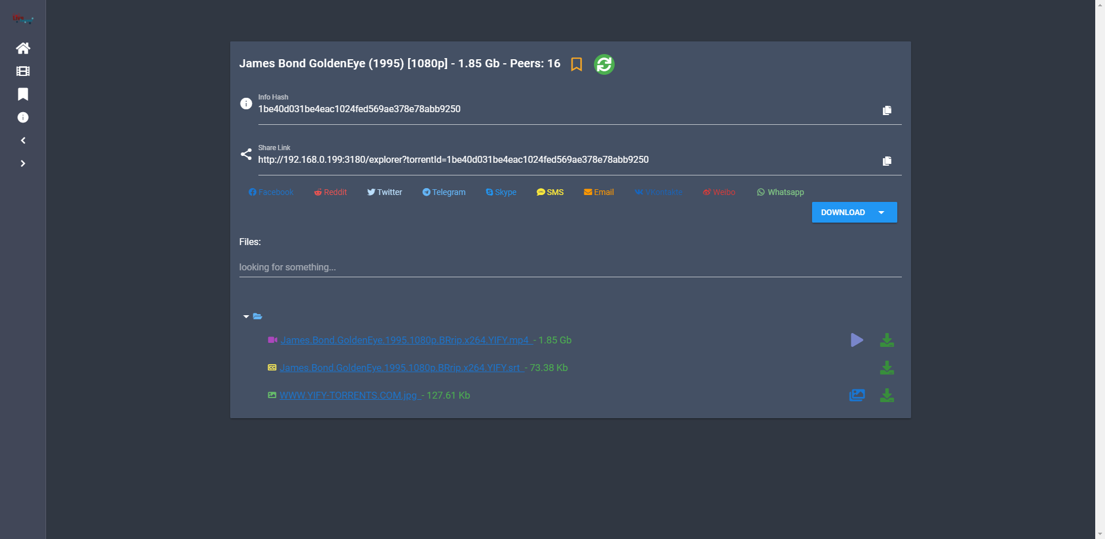Open the info page from sidebar
1105x539 pixels.
(23, 117)
